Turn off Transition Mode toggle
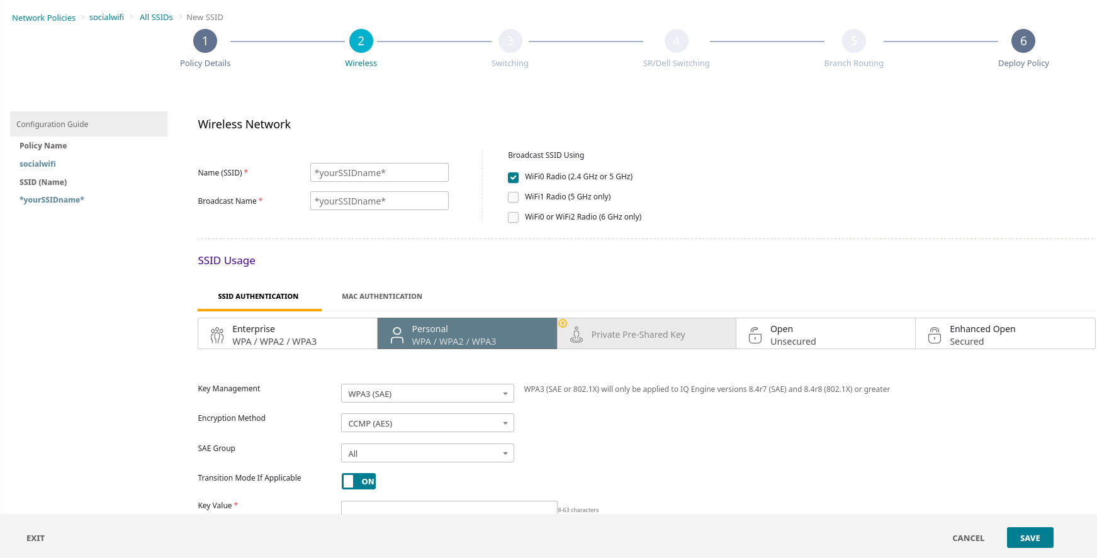 [359, 481]
